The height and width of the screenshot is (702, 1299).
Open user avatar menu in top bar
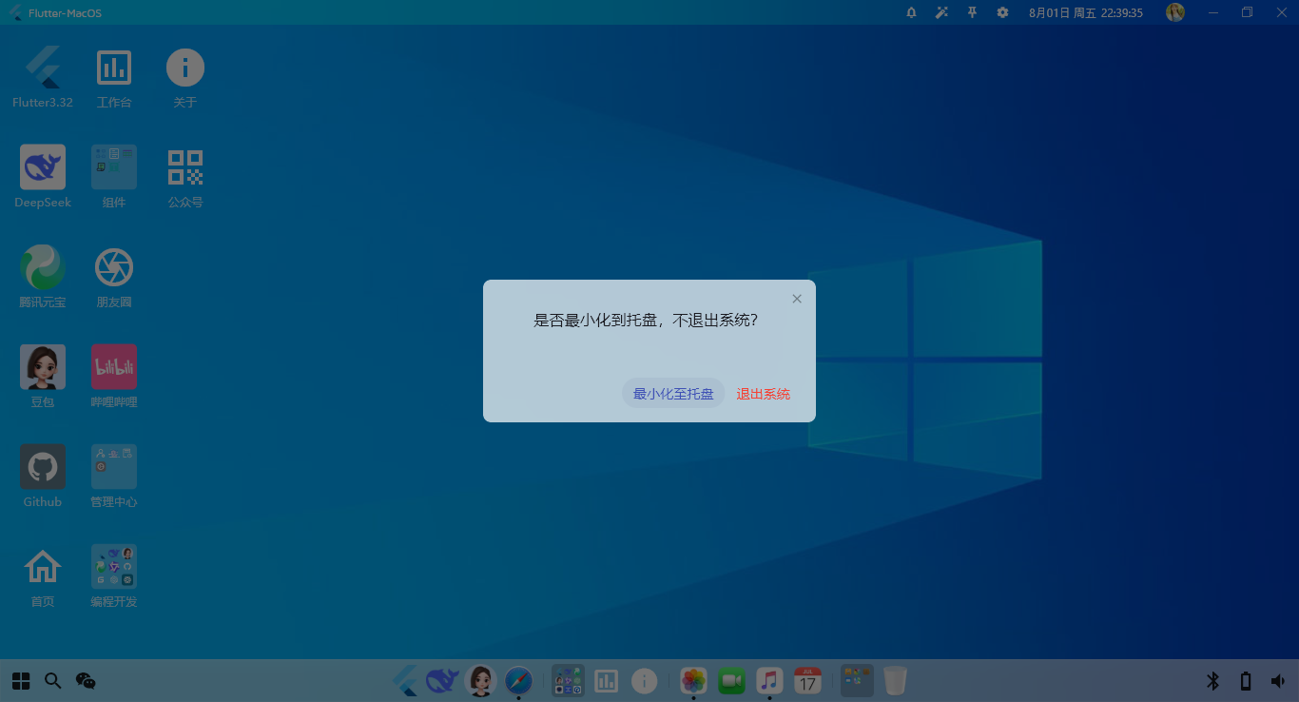pos(1175,12)
